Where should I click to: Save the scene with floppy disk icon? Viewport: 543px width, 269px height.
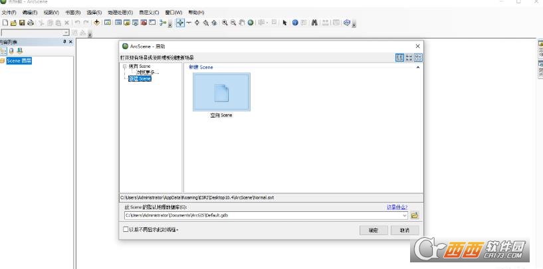[22, 23]
